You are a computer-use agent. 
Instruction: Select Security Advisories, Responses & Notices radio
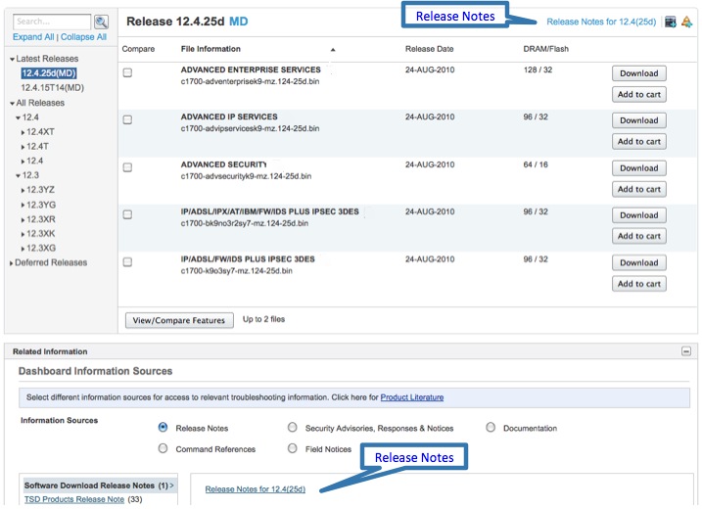coord(293,428)
